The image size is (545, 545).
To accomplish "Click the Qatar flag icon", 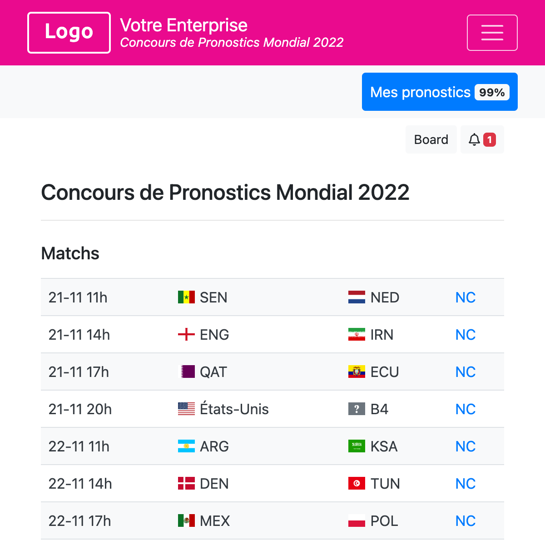I will [x=186, y=372].
